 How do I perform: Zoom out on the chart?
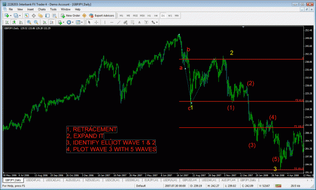point(36,22)
